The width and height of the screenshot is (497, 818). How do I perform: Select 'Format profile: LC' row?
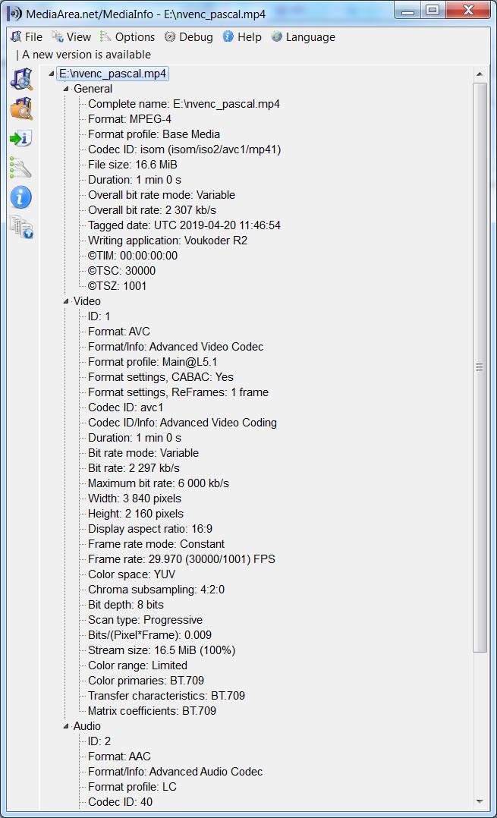(x=132, y=787)
